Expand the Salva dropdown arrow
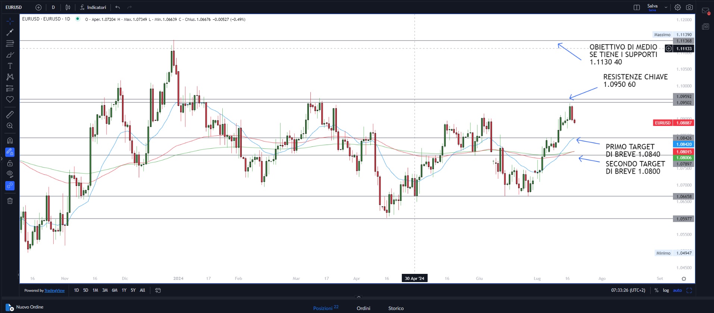 (666, 7)
